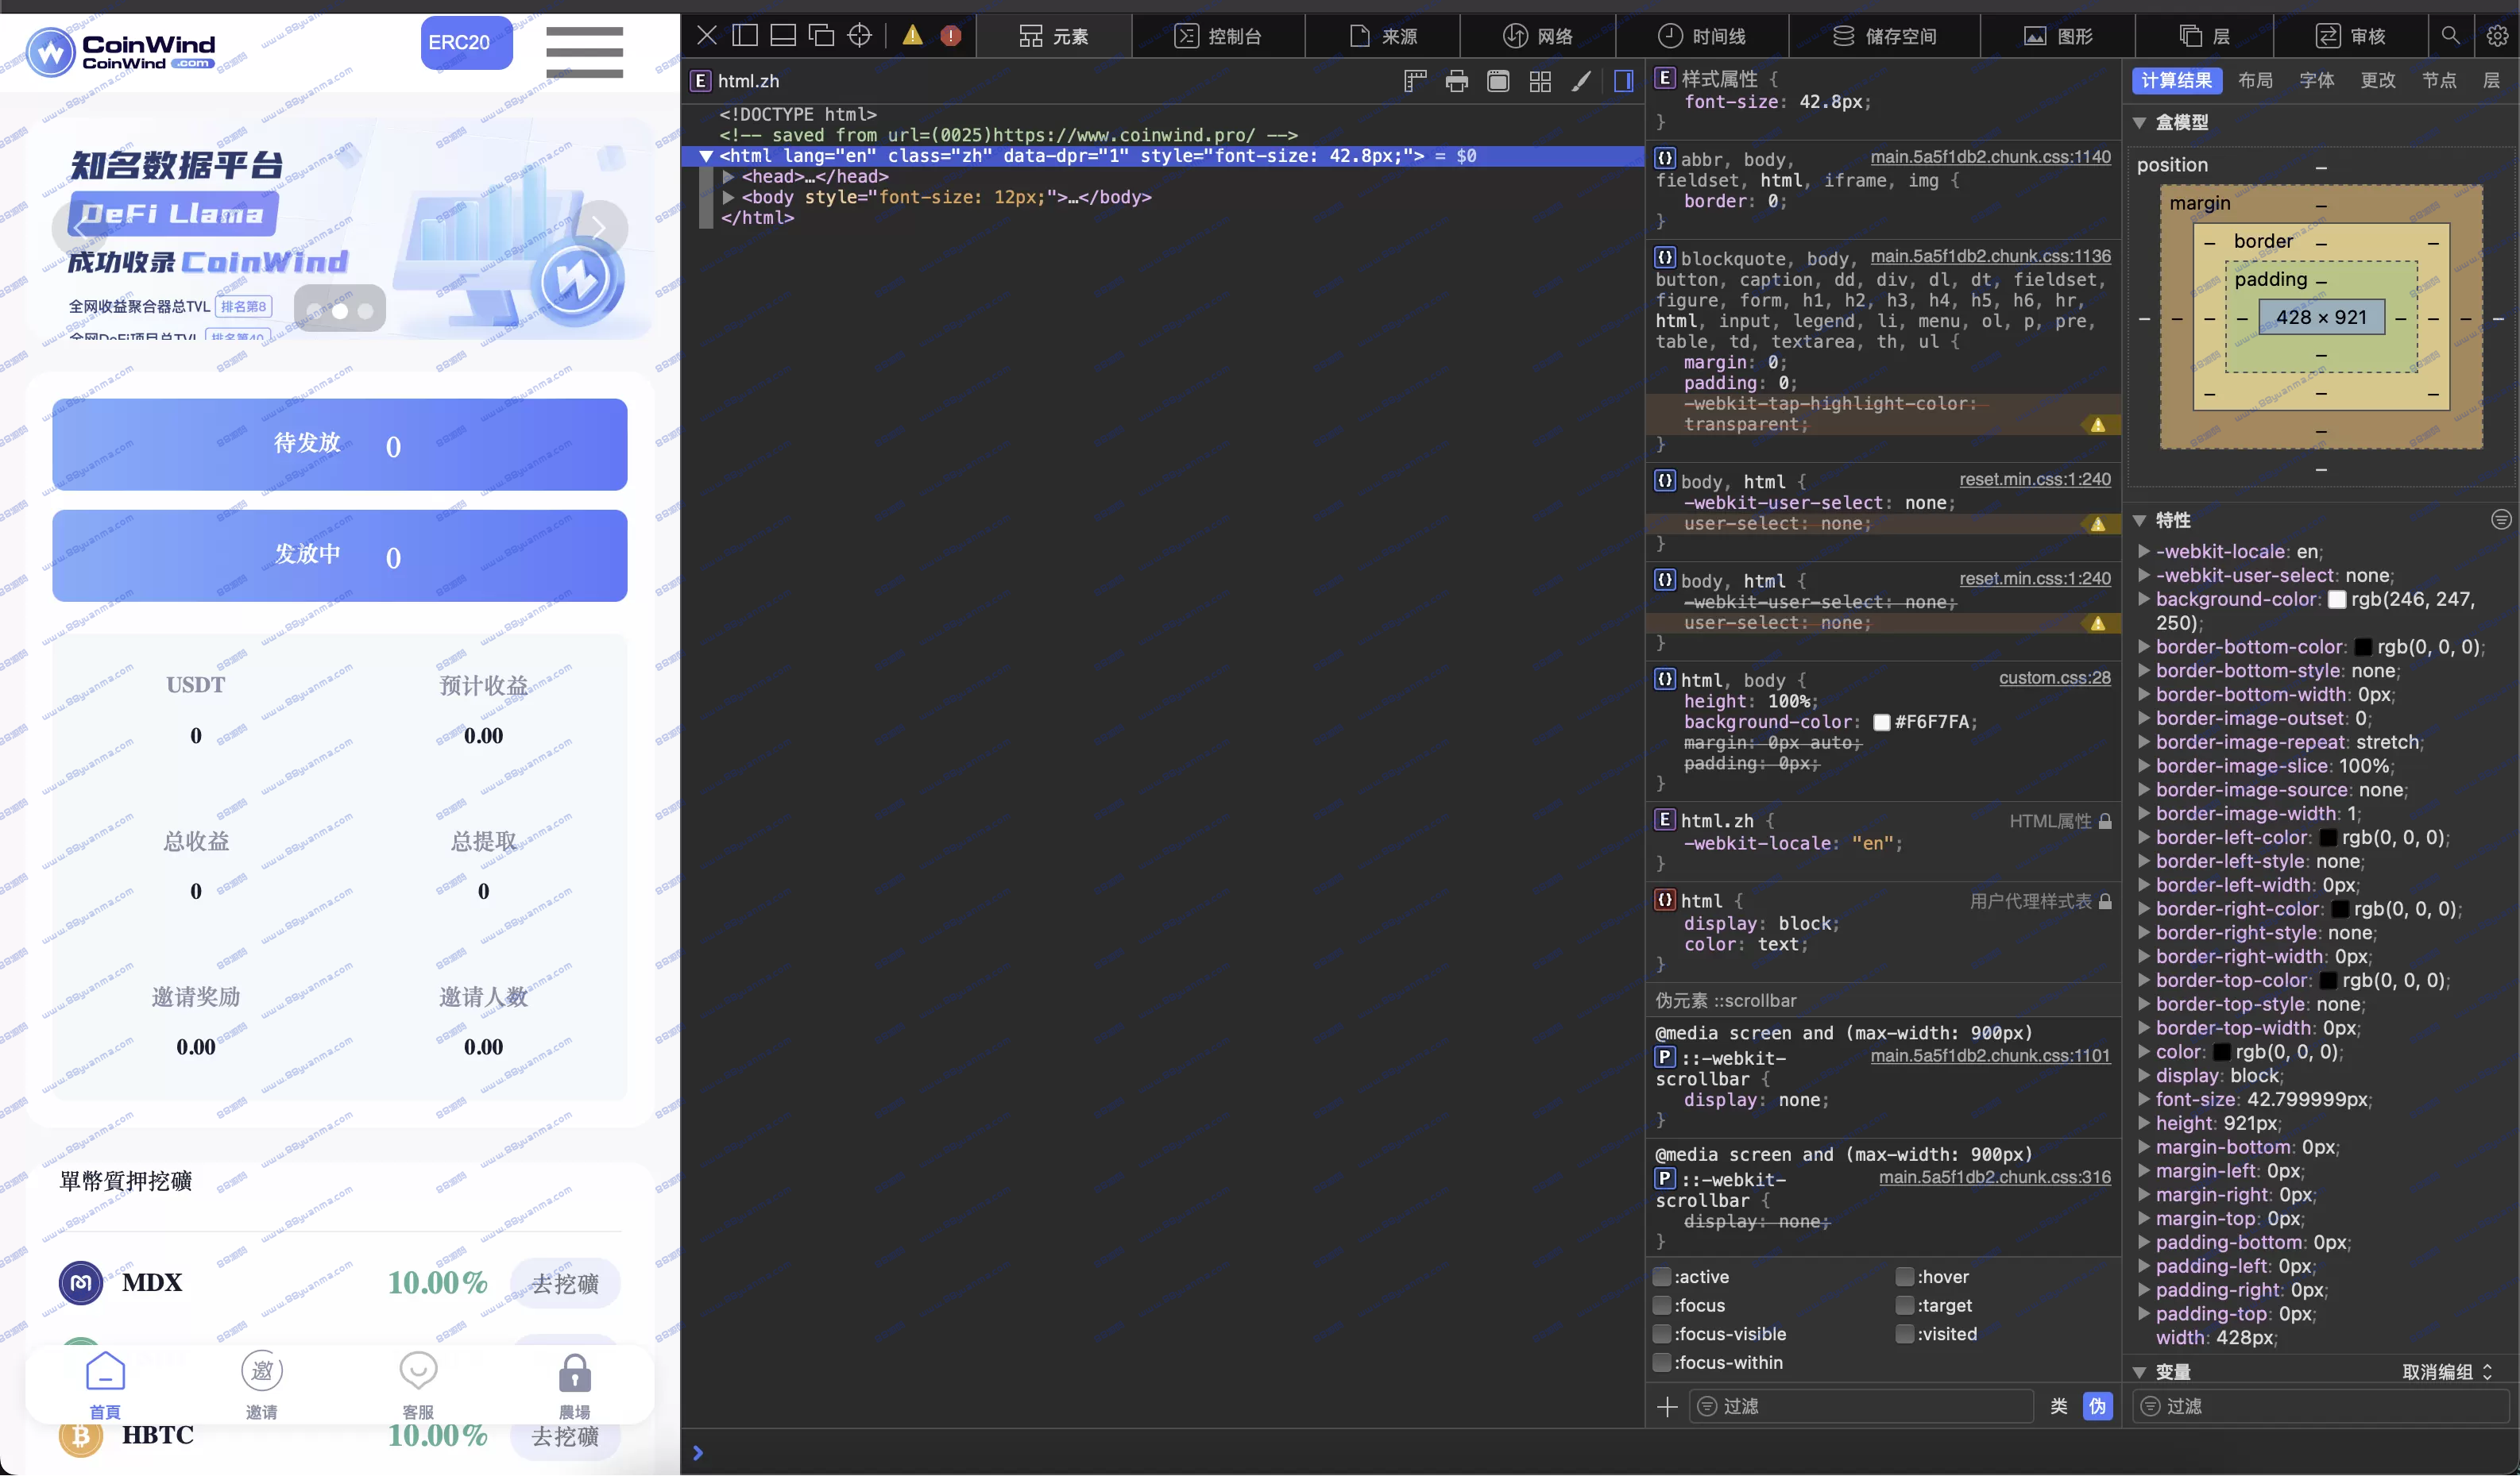
Task: Expand the font-size computed property
Action: [2143, 1099]
